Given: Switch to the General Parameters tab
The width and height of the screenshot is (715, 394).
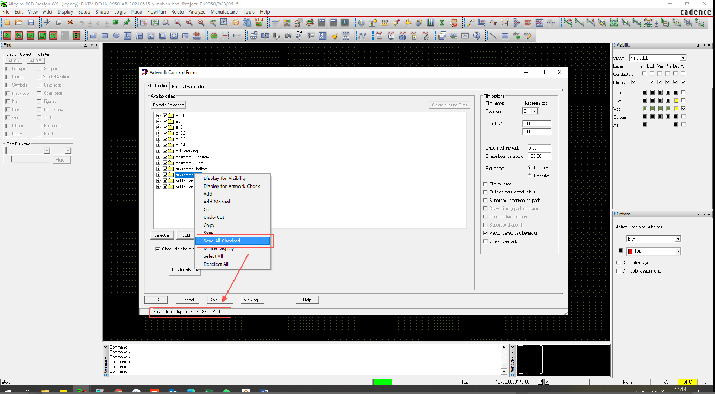Looking at the screenshot, I should [189, 86].
